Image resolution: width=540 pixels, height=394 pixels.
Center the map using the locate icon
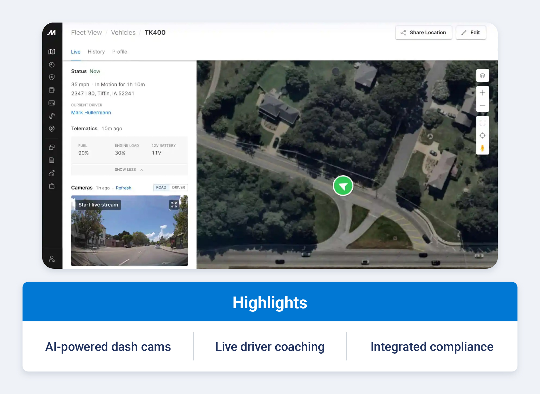[482, 135]
